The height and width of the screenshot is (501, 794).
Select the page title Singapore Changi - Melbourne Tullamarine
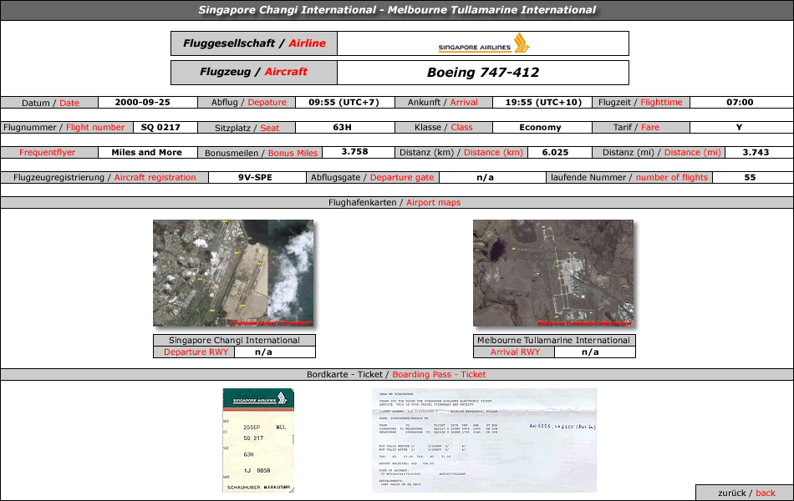click(x=397, y=10)
